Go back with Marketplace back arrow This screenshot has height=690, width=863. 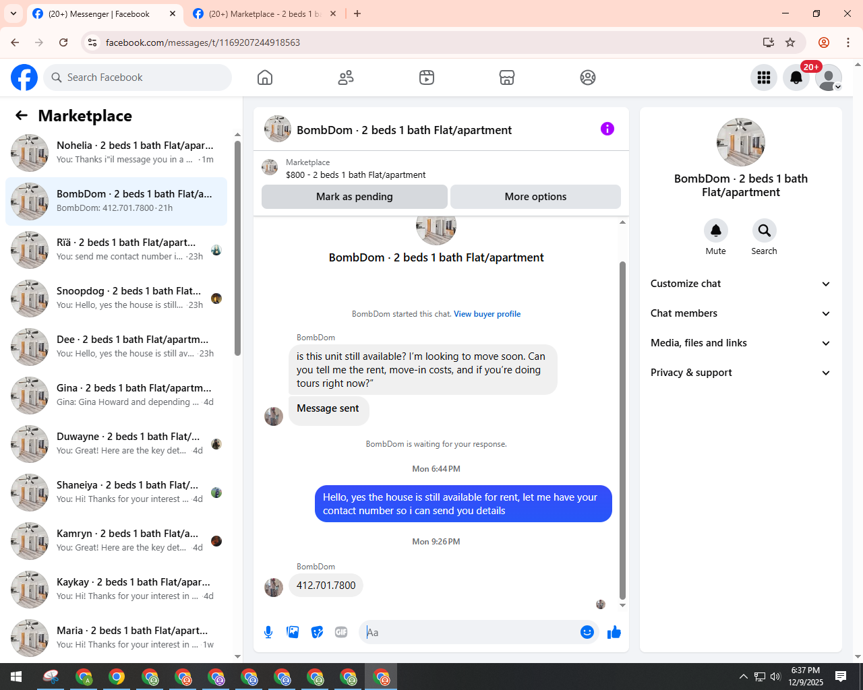click(22, 116)
